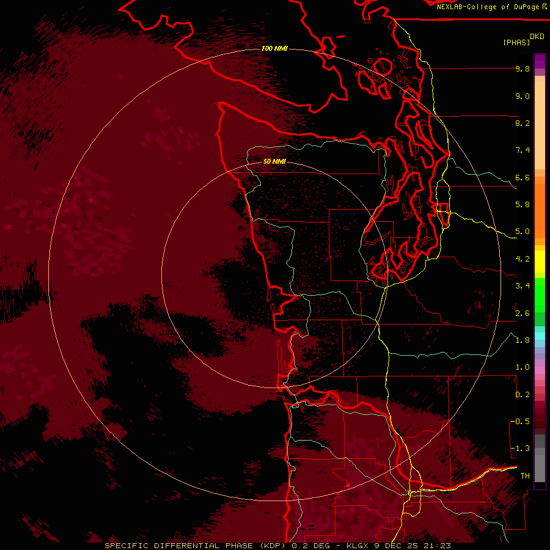Pick the pink segment of the color bar
Screen dimensions: 550x550
tap(540, 370)
